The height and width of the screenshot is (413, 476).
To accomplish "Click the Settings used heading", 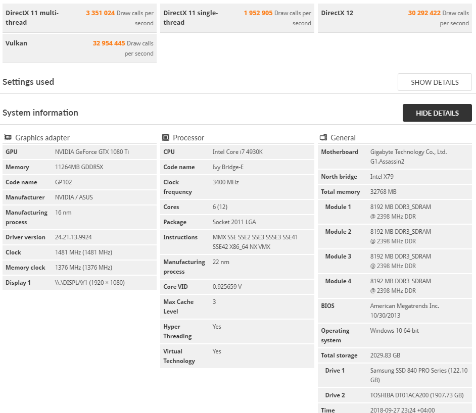I will click(28, 82).
